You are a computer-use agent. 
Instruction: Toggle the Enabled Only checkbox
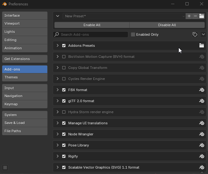click(133, 34)
